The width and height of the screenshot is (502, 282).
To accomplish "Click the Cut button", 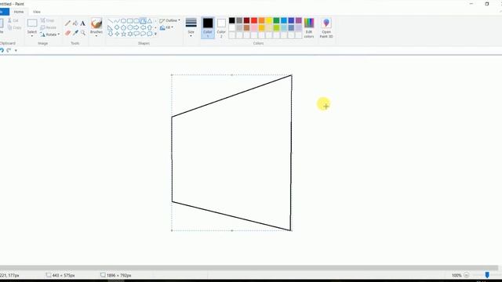I will pos(13,20).
